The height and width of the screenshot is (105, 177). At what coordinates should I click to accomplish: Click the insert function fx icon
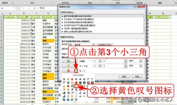click(x=34, y=8)
